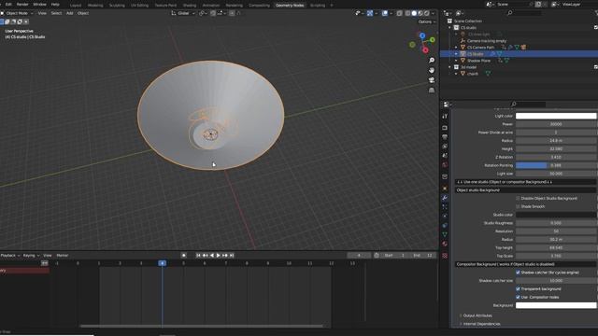Open the Tool properties tab icon
The width and height of the screenshot is (598, 336).
click(x=445, y=116)
